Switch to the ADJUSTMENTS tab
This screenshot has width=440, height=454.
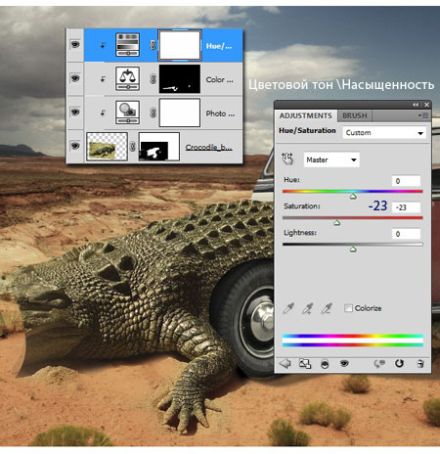(x=305, y=115)
